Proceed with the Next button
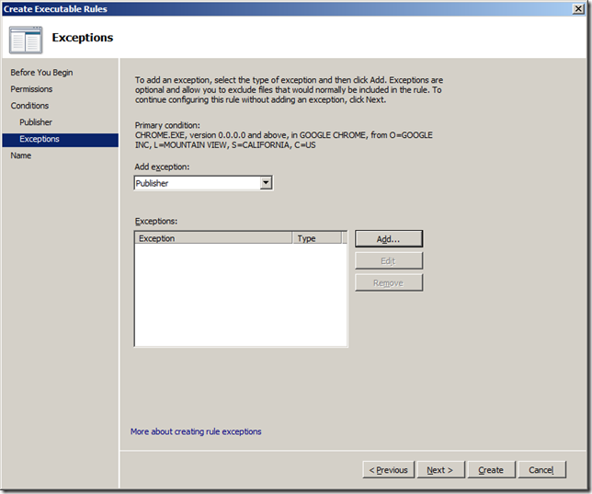 440,470
